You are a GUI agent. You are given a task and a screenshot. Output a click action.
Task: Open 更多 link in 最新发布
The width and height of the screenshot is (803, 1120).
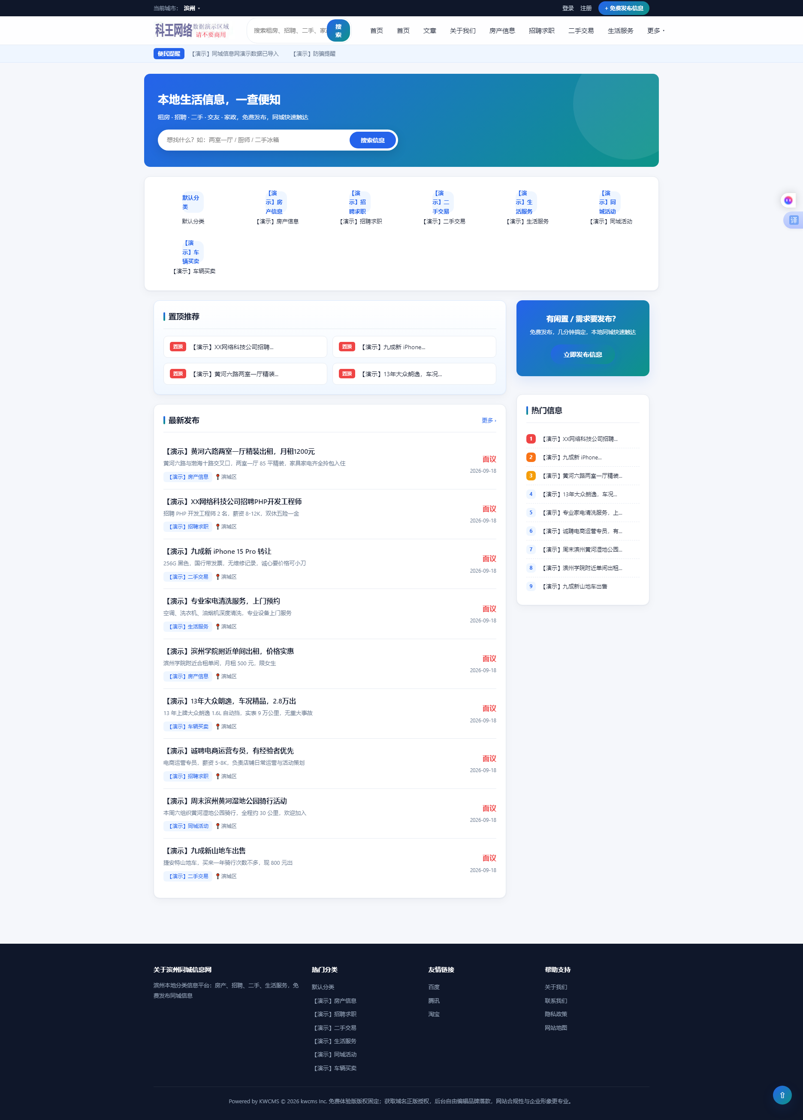pyautogui.click(x=489, y=420)
